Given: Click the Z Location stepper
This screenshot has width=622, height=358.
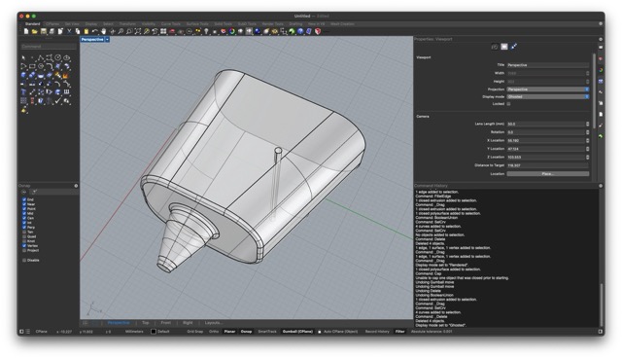Looking at the screenshot, I should (587, 158).
